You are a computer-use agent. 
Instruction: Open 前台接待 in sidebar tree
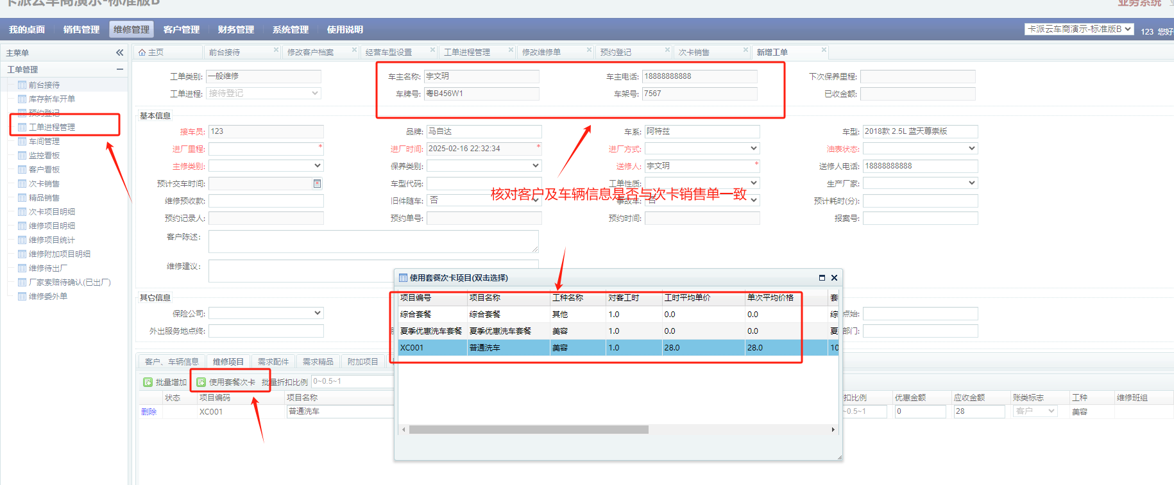click(x=44, y=85)
